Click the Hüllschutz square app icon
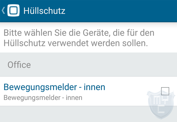Viewport: 177px width, 122px height. pos(13,10)
